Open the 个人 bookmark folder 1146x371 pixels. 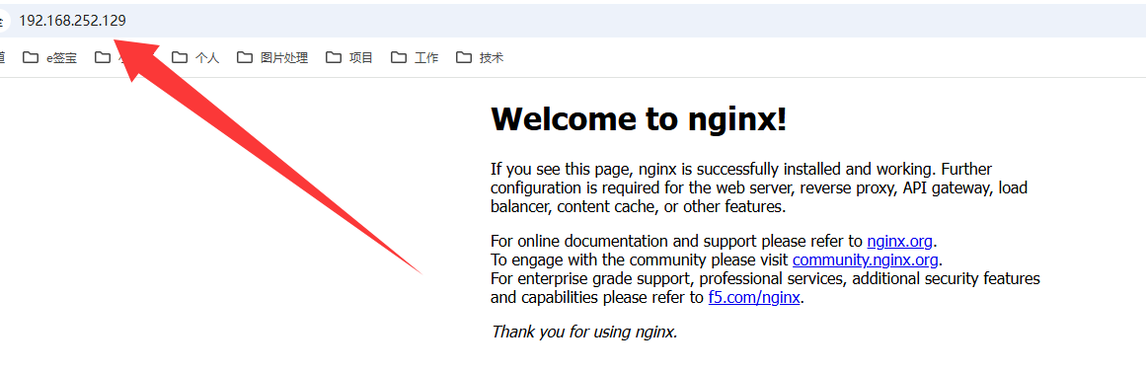pos(195,57)
